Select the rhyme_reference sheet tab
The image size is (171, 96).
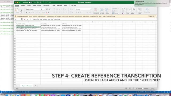(27, 86)
